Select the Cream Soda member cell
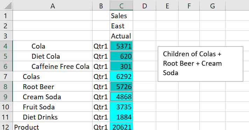This screenshot has height=130, width=249. 53,97
